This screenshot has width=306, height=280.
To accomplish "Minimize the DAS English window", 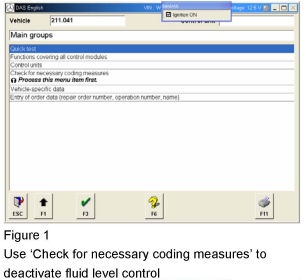I will 275,8.
